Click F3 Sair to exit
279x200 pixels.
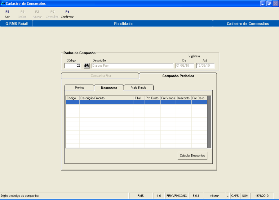pyautogui.click(x=7, y=14)
